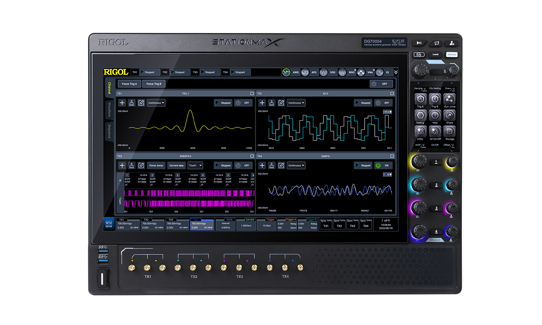
Task: Open the edit icon in the TX2 panel
Action: tap(282, 103)
